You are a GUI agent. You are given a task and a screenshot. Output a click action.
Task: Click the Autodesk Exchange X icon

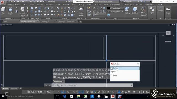142,2
